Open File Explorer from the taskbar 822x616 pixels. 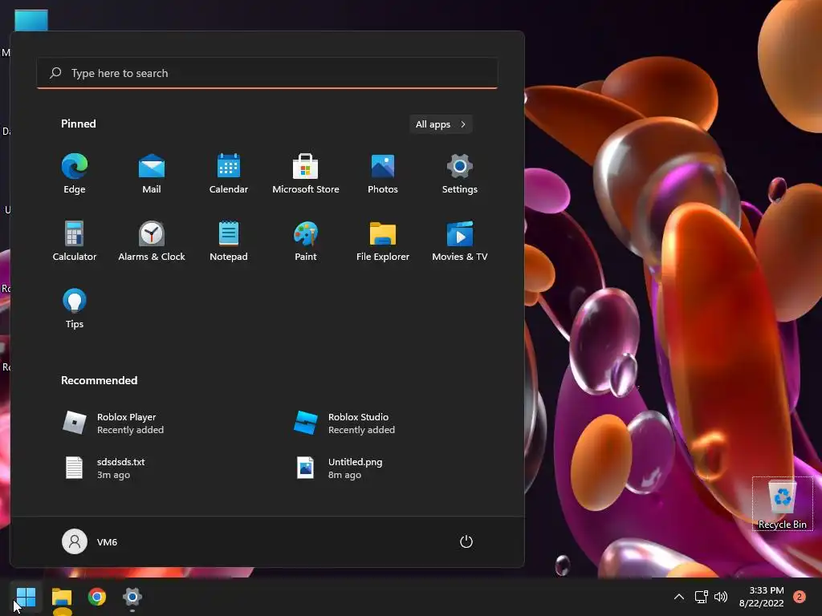click(61, 597)
